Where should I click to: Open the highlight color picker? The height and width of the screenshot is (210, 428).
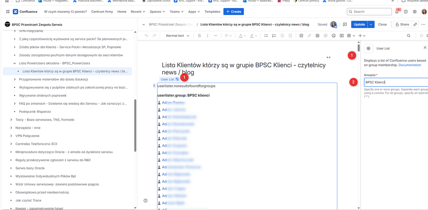pos(254,35)
